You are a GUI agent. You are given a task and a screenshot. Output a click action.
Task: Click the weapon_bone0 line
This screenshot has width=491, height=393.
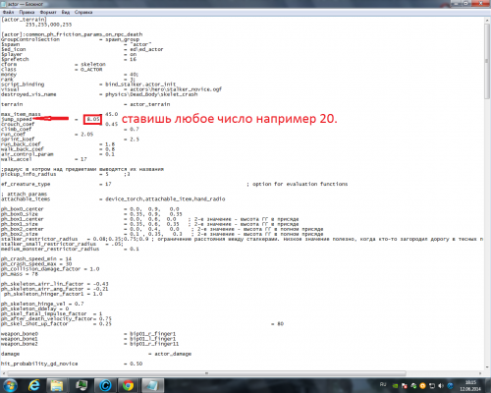pyautogui.click(x=88, y=334)
